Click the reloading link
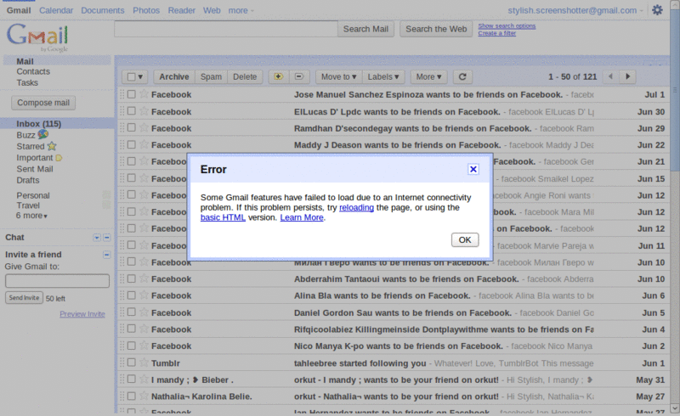680x416 pixels. coord(356,207)
